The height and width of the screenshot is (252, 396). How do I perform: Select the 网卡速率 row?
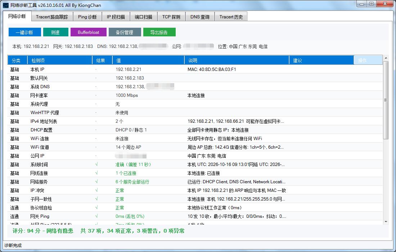click(x=195, y=95)
